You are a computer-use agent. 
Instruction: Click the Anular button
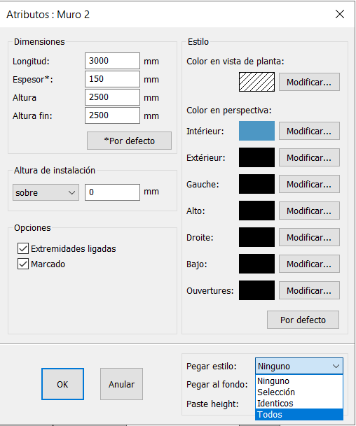121,384
